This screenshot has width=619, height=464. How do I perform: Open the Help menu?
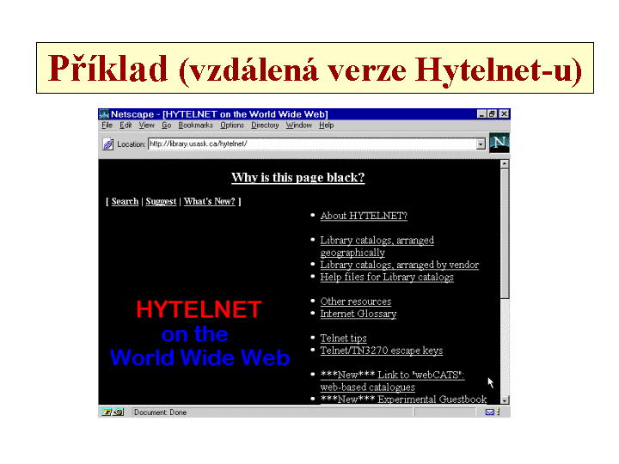click(327, 125)
